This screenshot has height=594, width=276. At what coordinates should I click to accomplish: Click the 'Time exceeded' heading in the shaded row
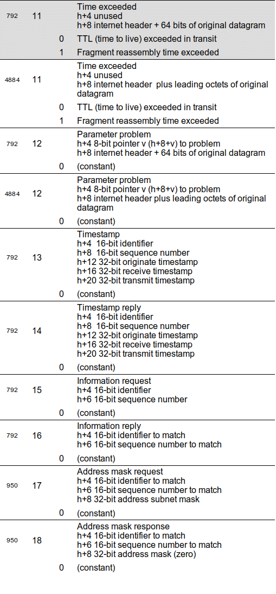107,7
